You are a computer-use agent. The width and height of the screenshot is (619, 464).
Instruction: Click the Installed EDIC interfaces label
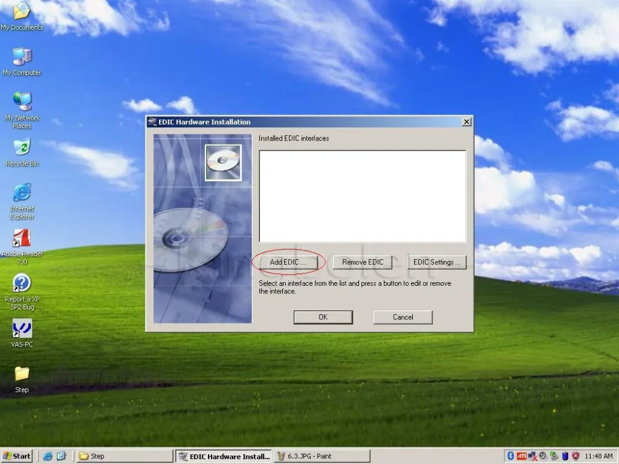click(x=293, y=139)
